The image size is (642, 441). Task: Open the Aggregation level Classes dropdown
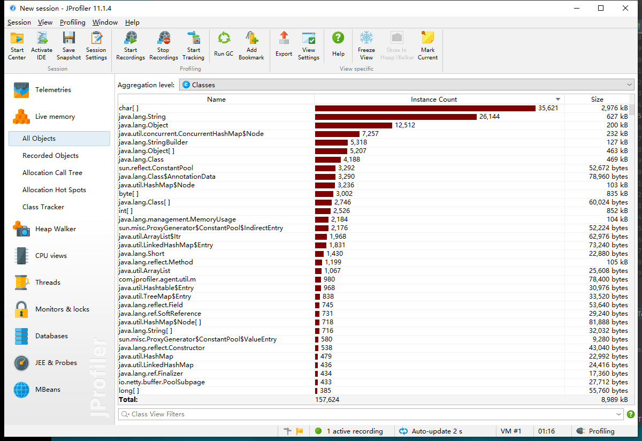pos(407,85)
